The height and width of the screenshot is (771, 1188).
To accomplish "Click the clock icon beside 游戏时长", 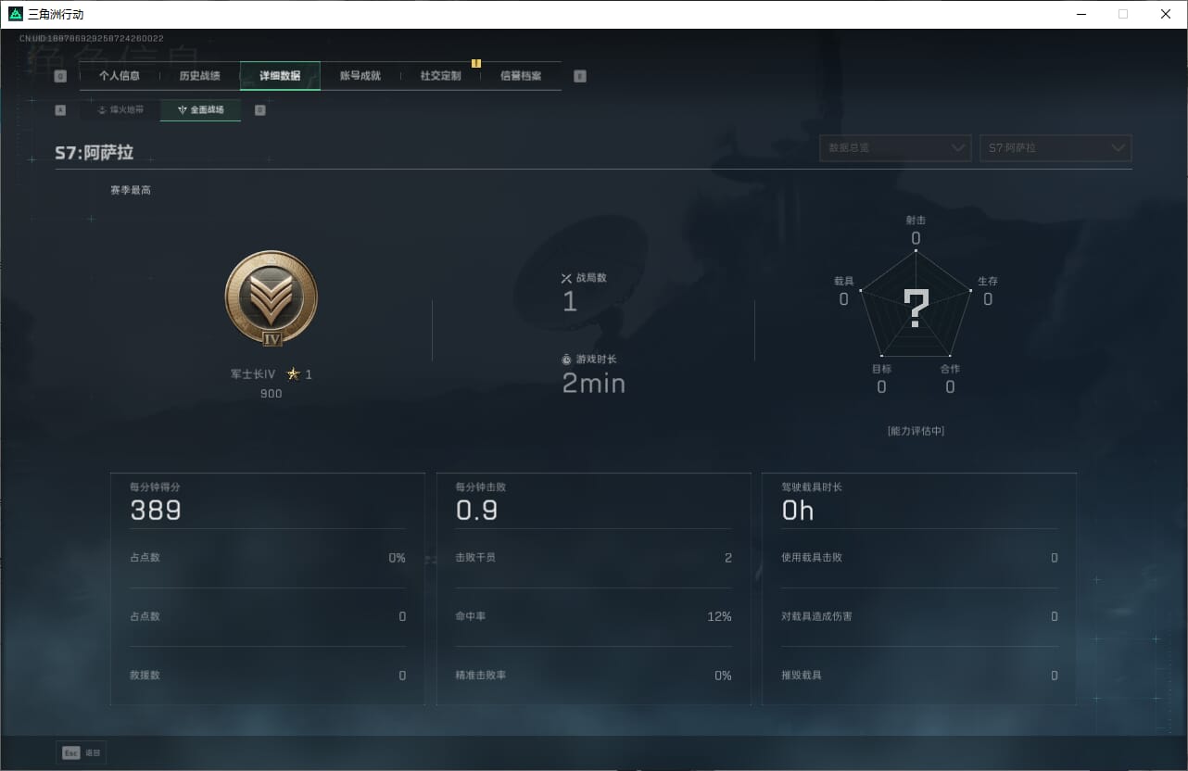I will [x=566, y=360].
